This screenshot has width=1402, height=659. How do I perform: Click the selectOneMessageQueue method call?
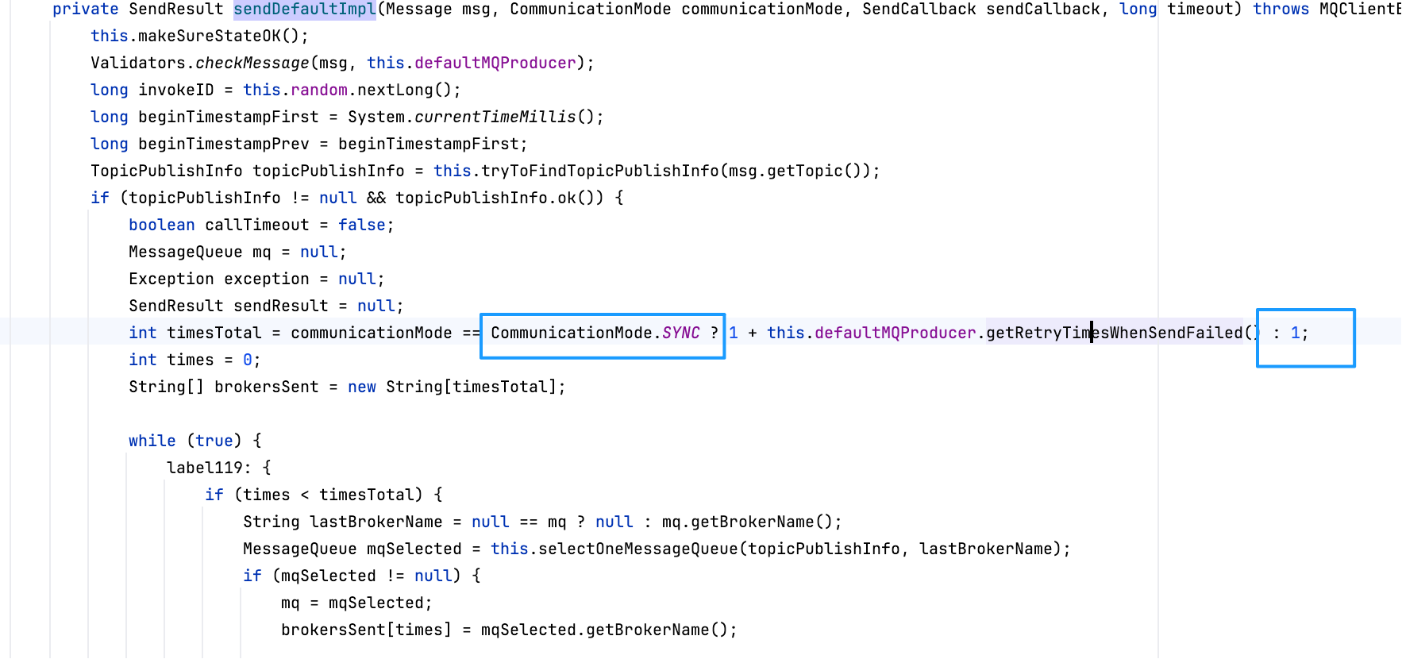point(638,549)
